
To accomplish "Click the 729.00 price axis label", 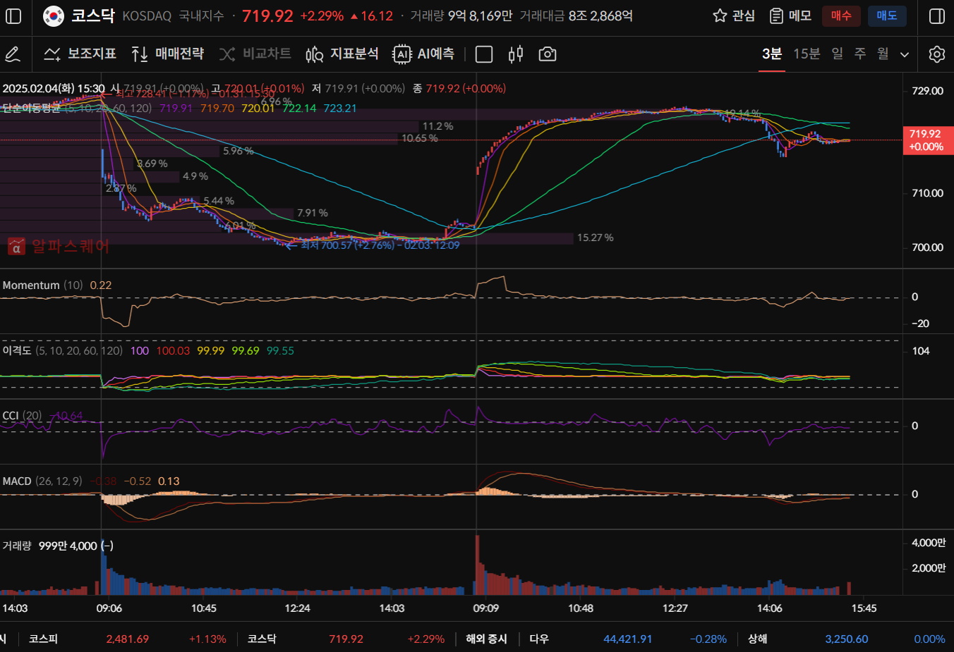I will (x=927, y=91).
